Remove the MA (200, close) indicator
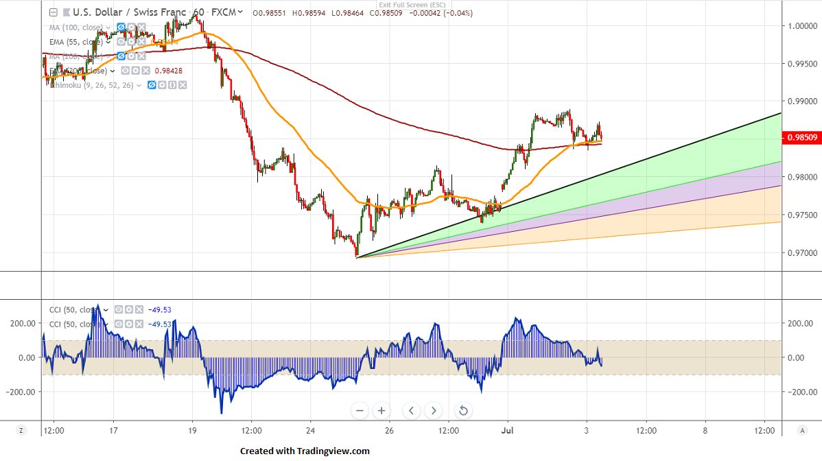Viewport: 822px width, 461px height. pyautogui.click(x=141, y=56)
